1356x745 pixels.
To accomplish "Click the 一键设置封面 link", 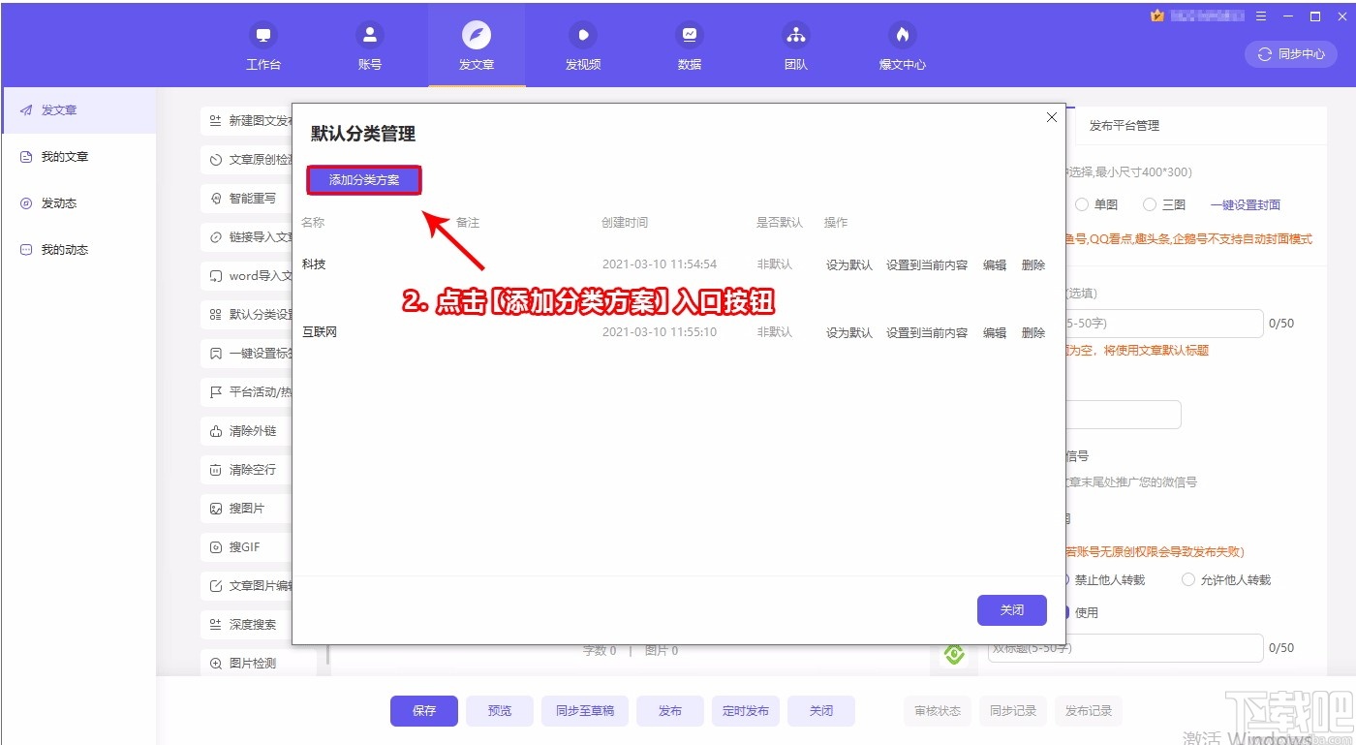I will click(1246, 204).
